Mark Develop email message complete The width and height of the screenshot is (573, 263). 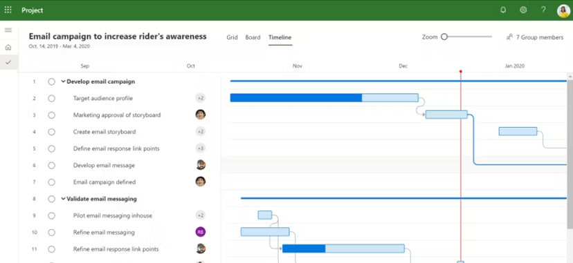[51, 166]
